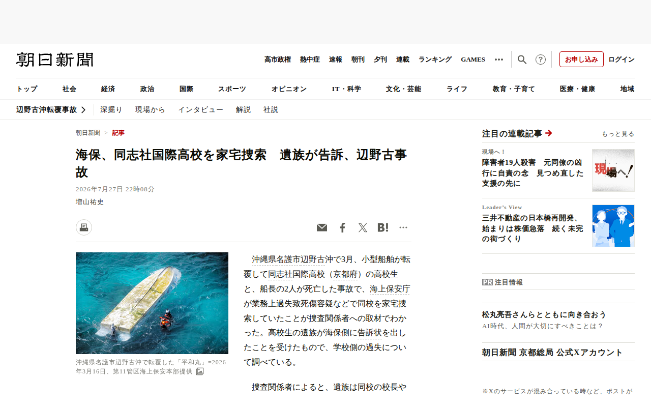Open 熱中症 in top navigation

coord(310,60)
